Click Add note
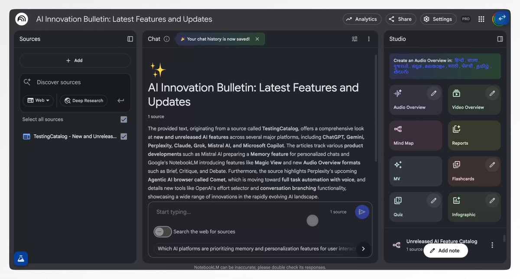Viewport: 520px width, 279px height. pos(445,250)
